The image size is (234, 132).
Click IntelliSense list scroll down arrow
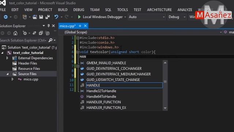point(165,108)
